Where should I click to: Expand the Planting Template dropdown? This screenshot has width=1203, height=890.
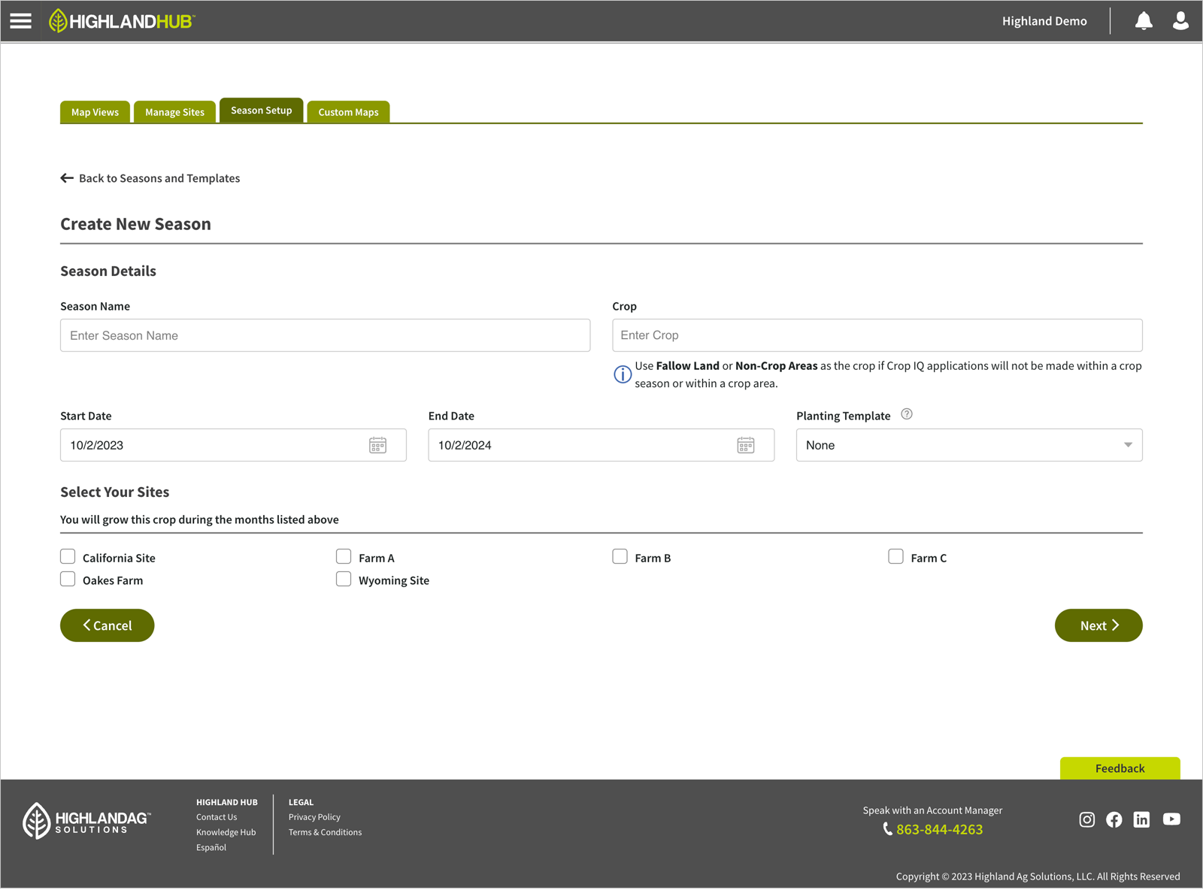coord(968,446)
